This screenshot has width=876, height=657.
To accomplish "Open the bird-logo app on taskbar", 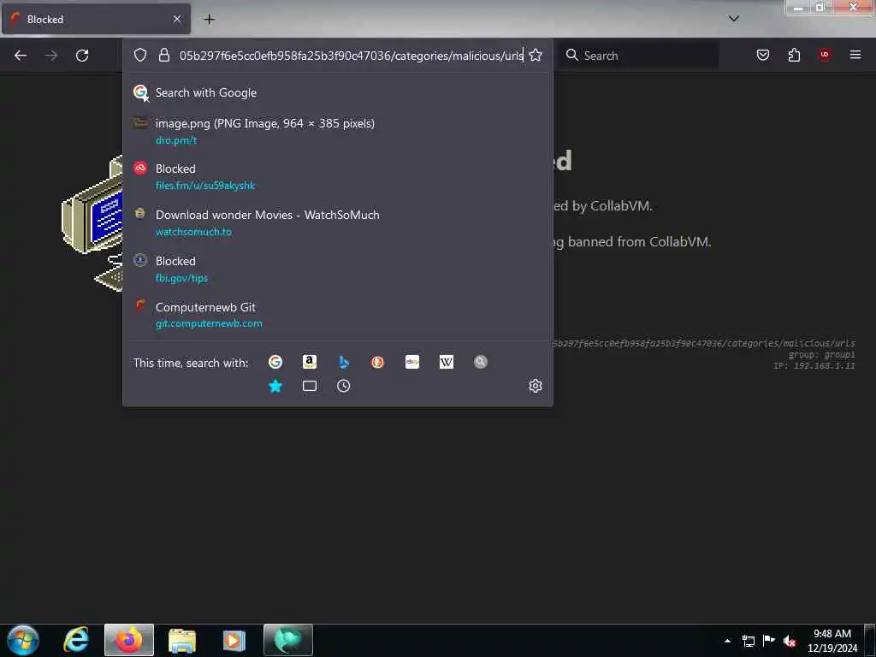I will pyautogui.click(x=287, y=640).
